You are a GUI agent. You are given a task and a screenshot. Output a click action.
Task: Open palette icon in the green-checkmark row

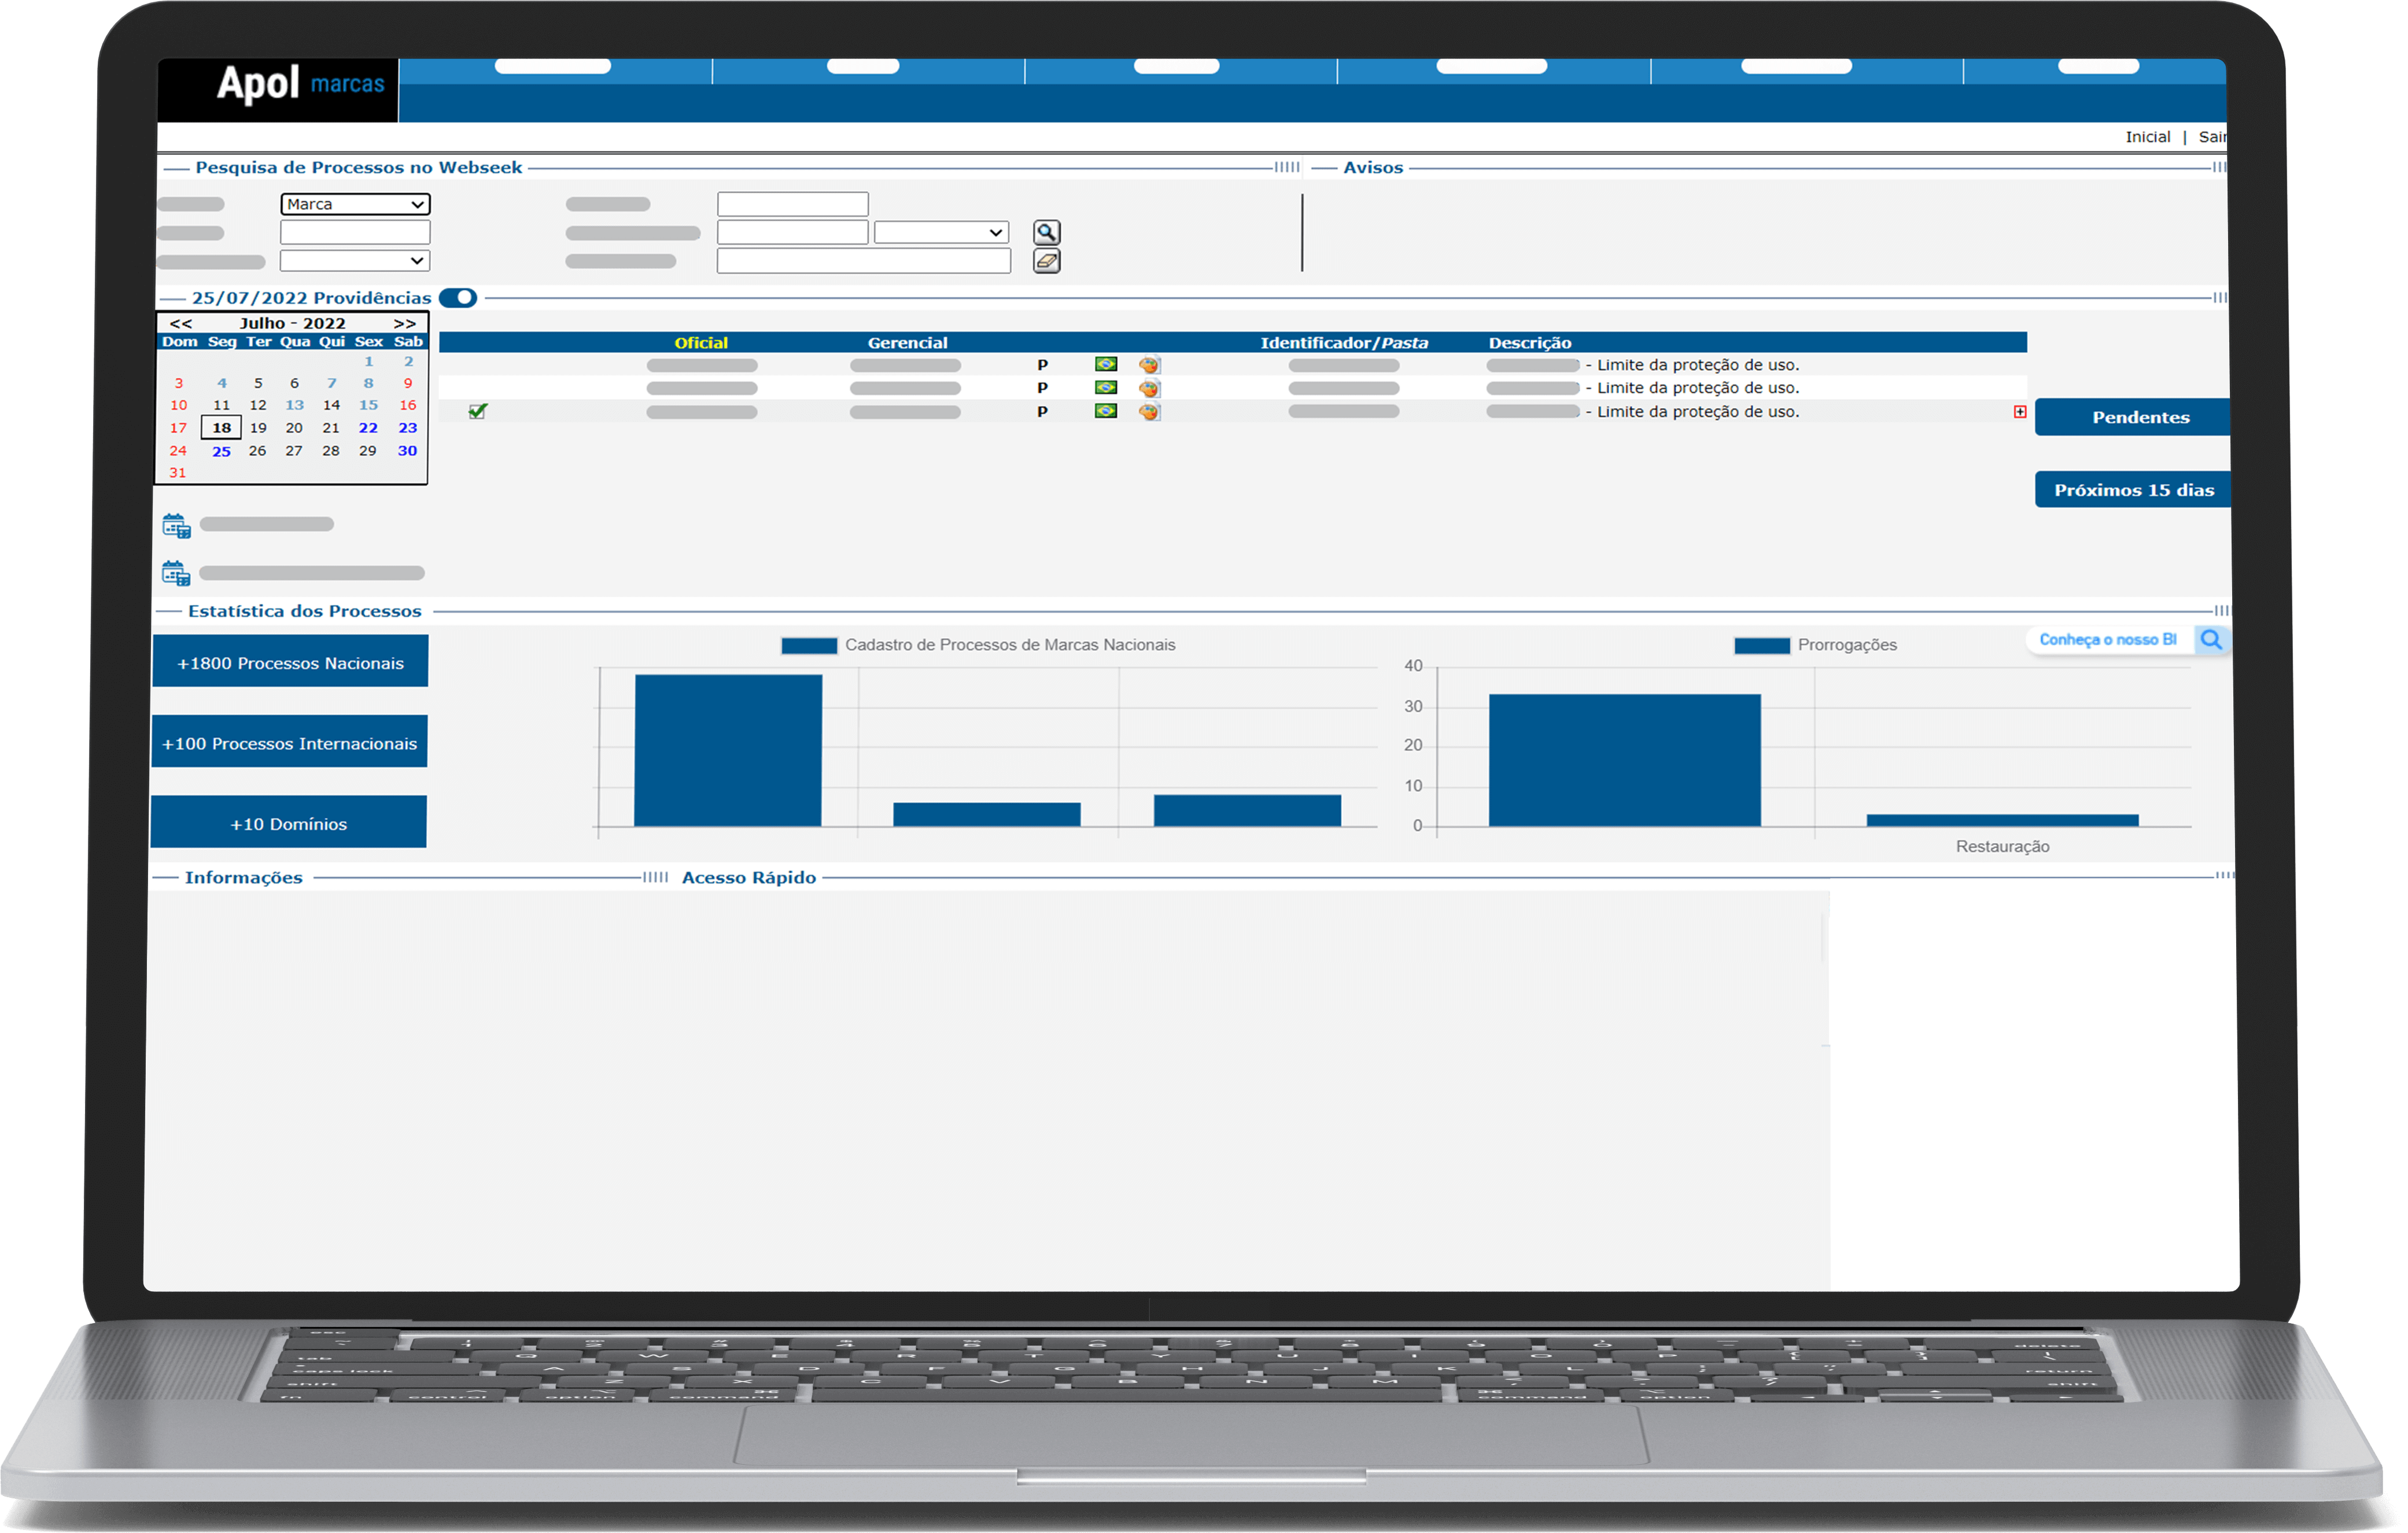click(x=1149, y=411)
